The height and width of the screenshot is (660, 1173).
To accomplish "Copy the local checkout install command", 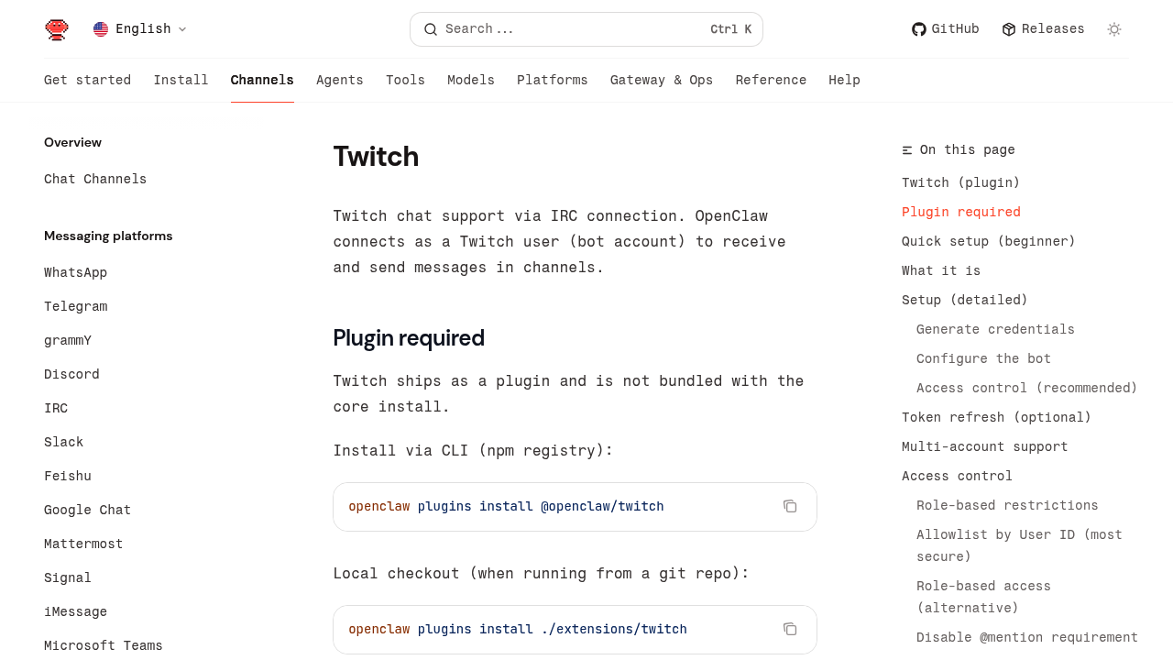I will pyautogui.click(x=790, y=629).
